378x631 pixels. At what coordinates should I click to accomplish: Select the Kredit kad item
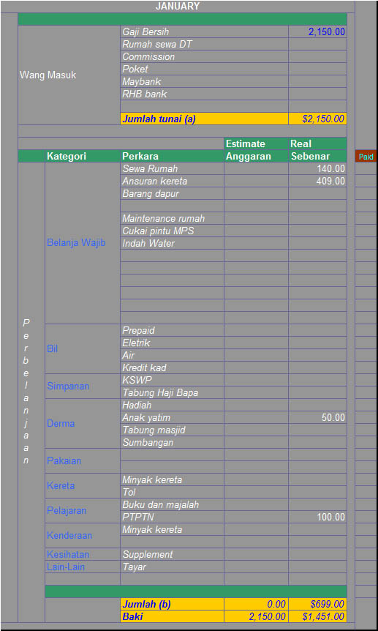[172, 367]
